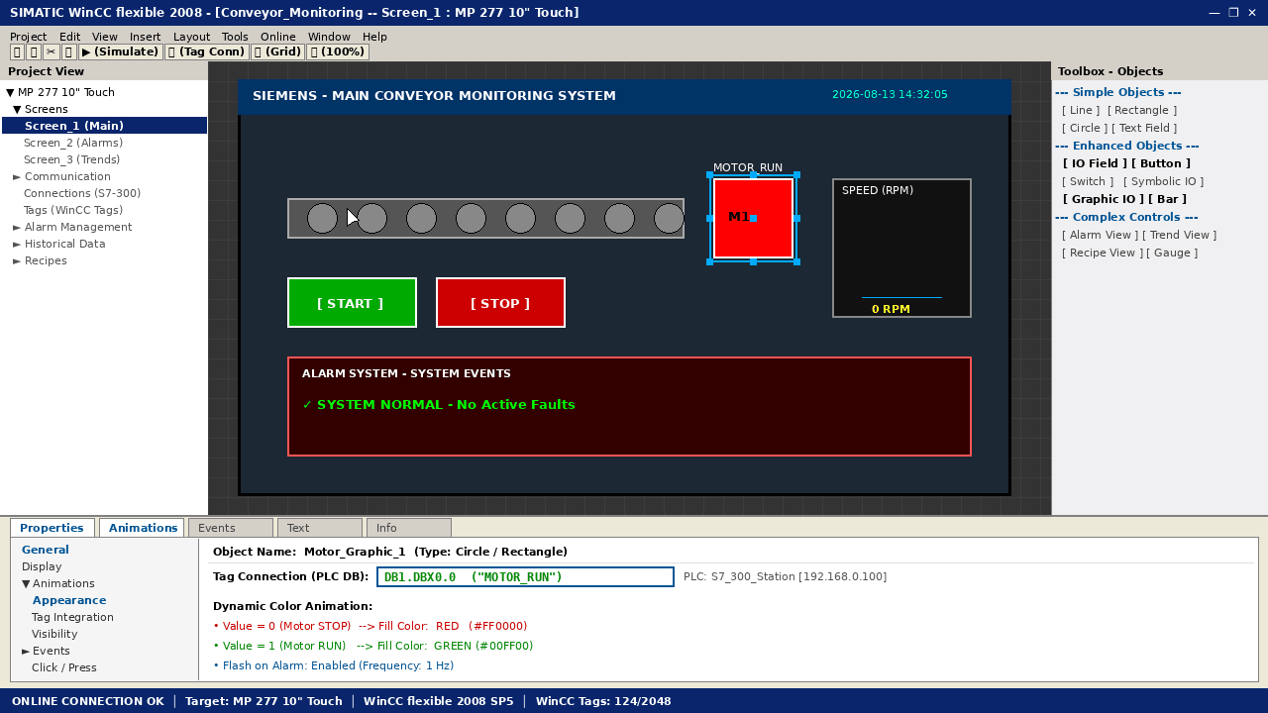Open the Help menu

point(374,37)
